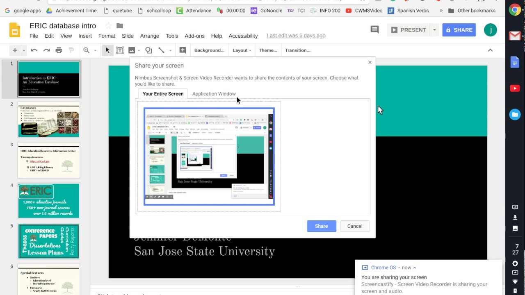Print the presentation
Screen dimensions: 525x295
59,50
